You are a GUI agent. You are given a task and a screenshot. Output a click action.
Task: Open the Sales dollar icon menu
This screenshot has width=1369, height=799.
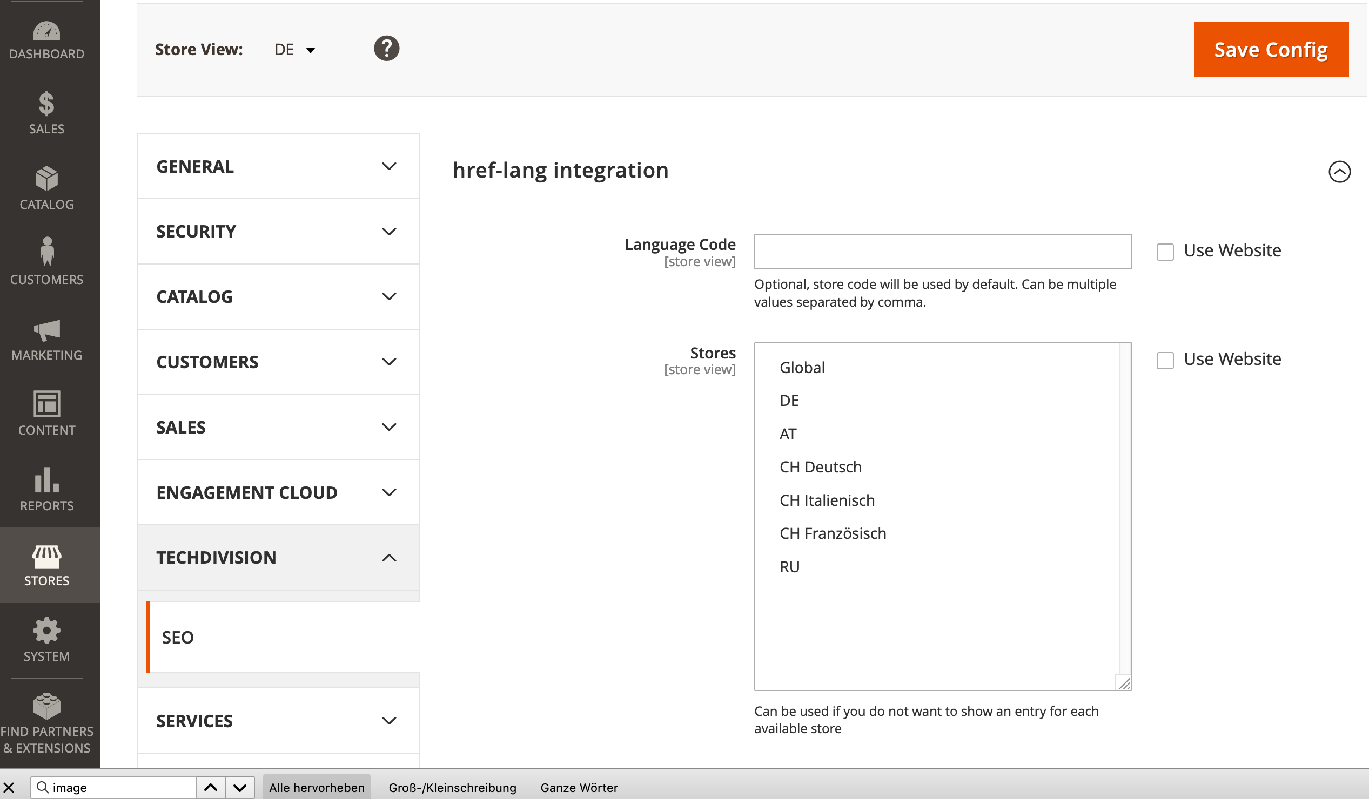click(46, 103)
